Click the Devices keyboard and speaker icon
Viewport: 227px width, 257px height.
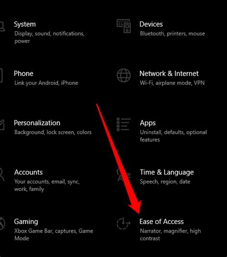tap(124, 26)
